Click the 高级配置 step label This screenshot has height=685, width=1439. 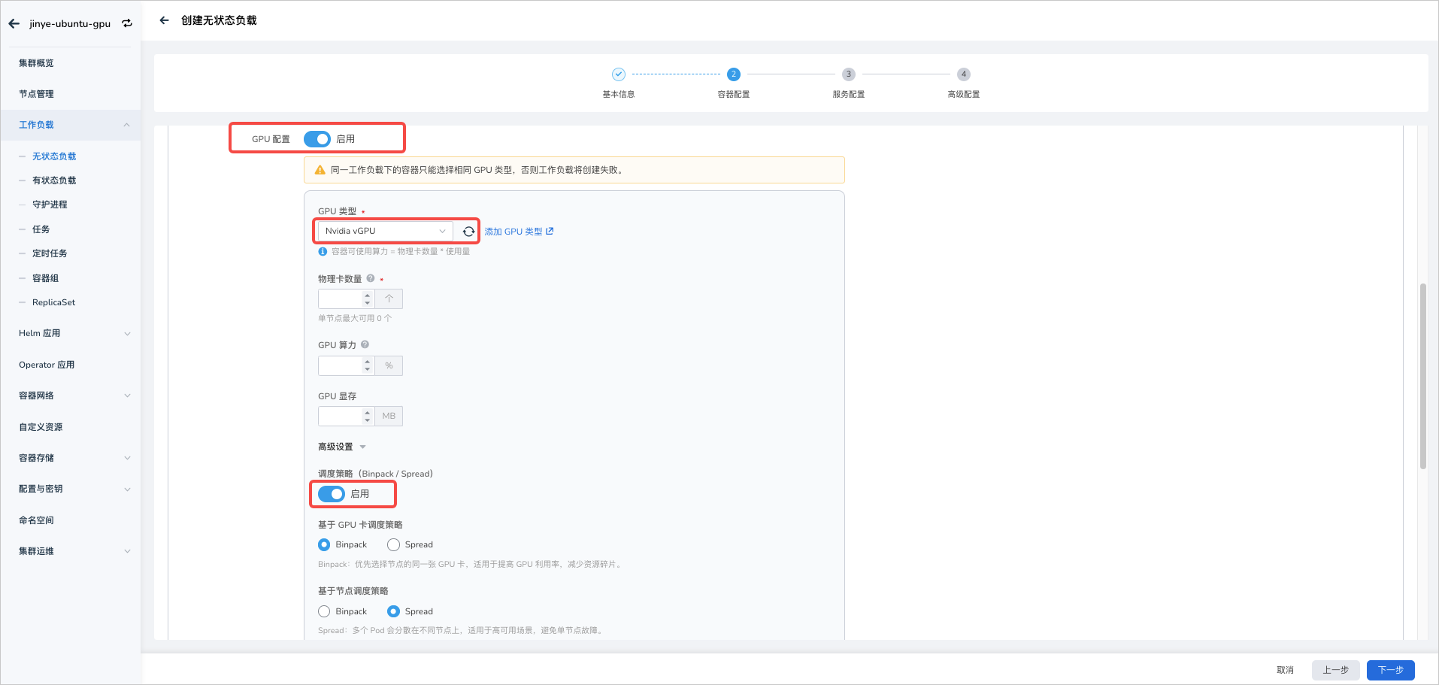963,95
